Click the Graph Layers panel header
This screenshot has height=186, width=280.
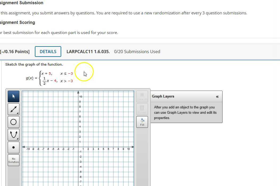coord(163,96)
